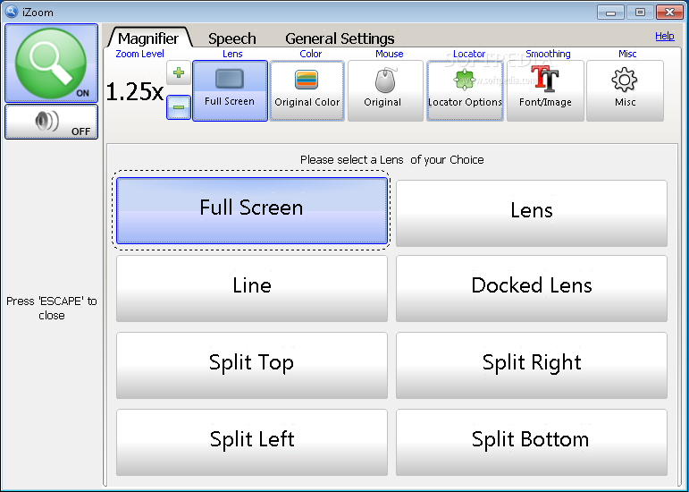Choose the Split Left option

pyautogui.click(x=252, y=442)
